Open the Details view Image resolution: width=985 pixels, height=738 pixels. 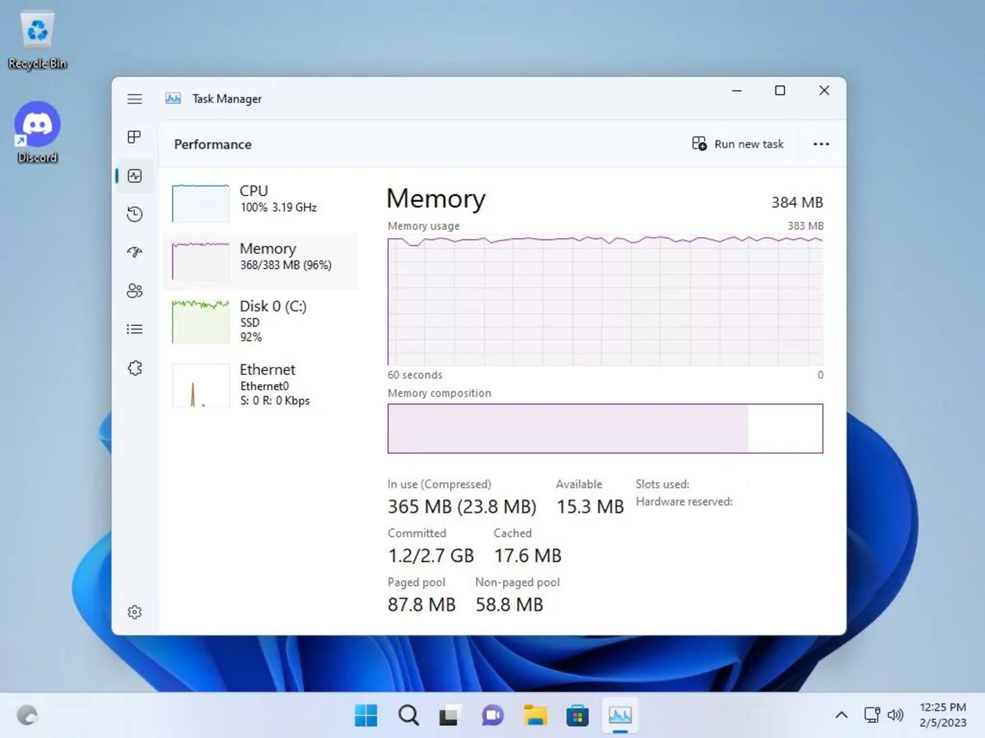135,329
